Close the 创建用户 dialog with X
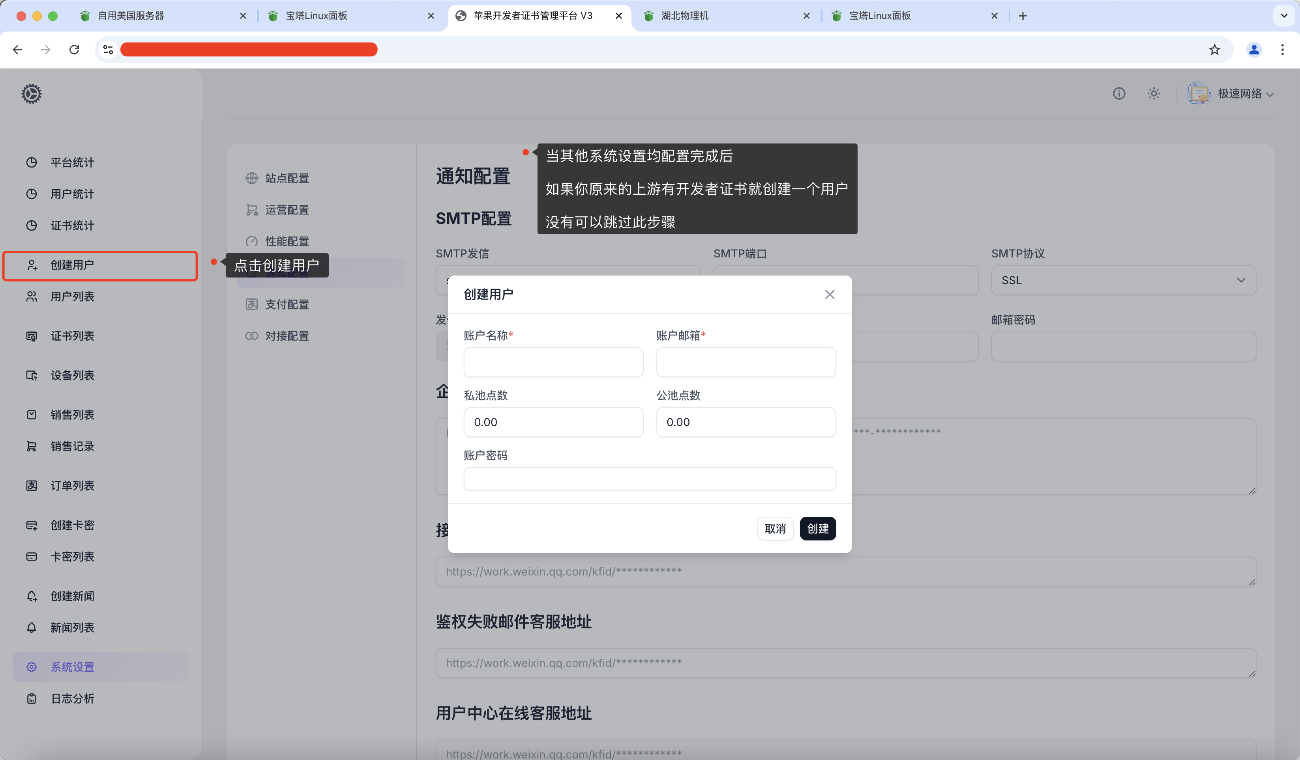1300x760 pixels. pos(830,294)
